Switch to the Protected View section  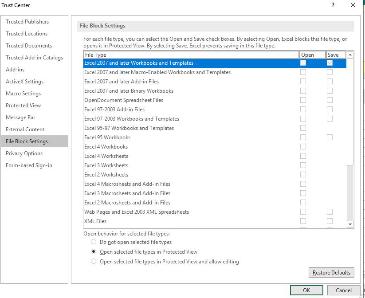coord(23,105)
